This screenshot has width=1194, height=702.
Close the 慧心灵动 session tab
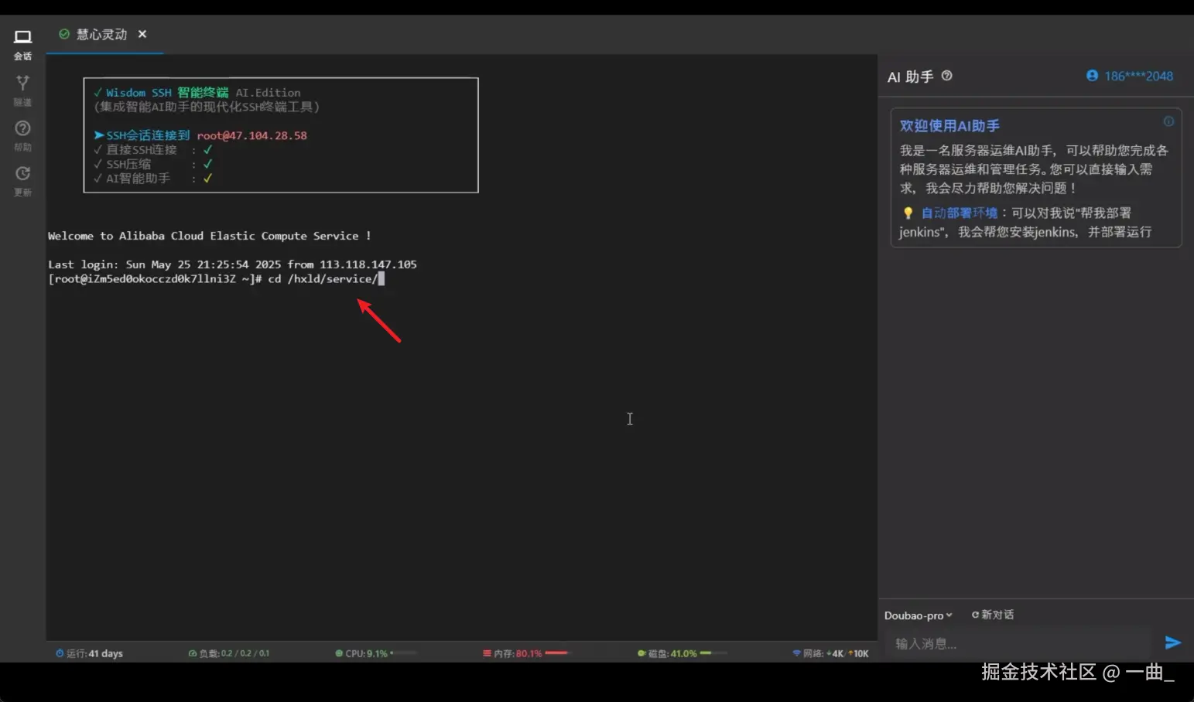[142, 34]
